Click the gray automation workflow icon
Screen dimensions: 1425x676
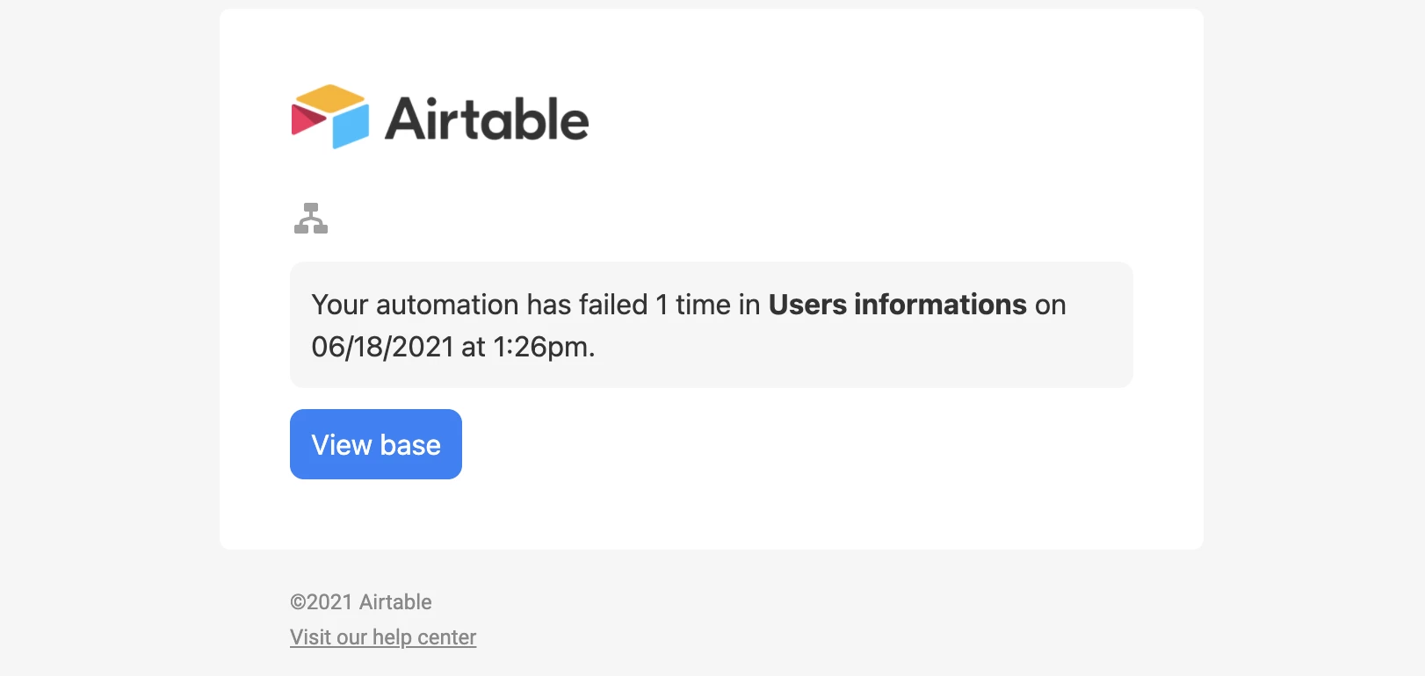click(311, 219)
